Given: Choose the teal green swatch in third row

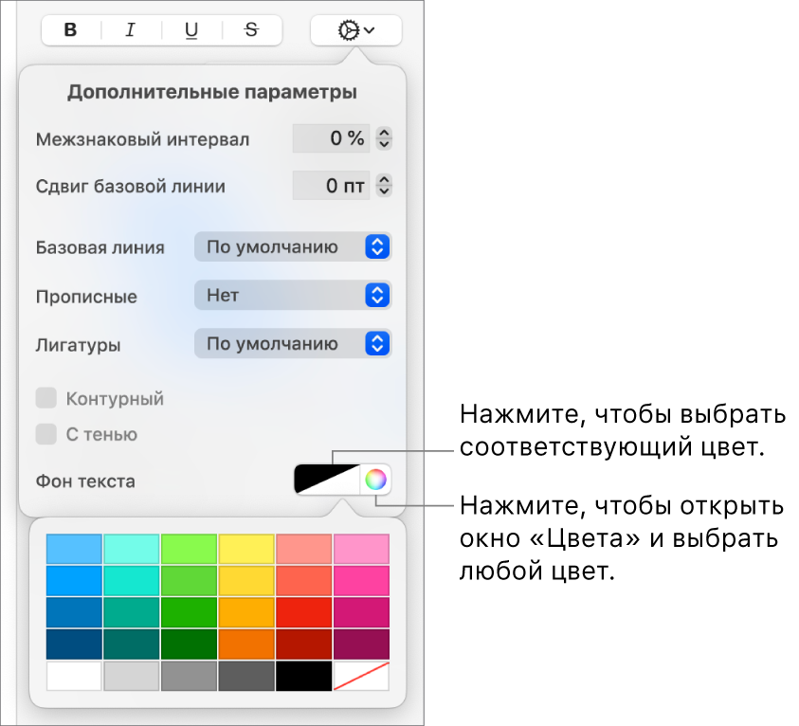Looking at the screenshot, I should 132,612.
